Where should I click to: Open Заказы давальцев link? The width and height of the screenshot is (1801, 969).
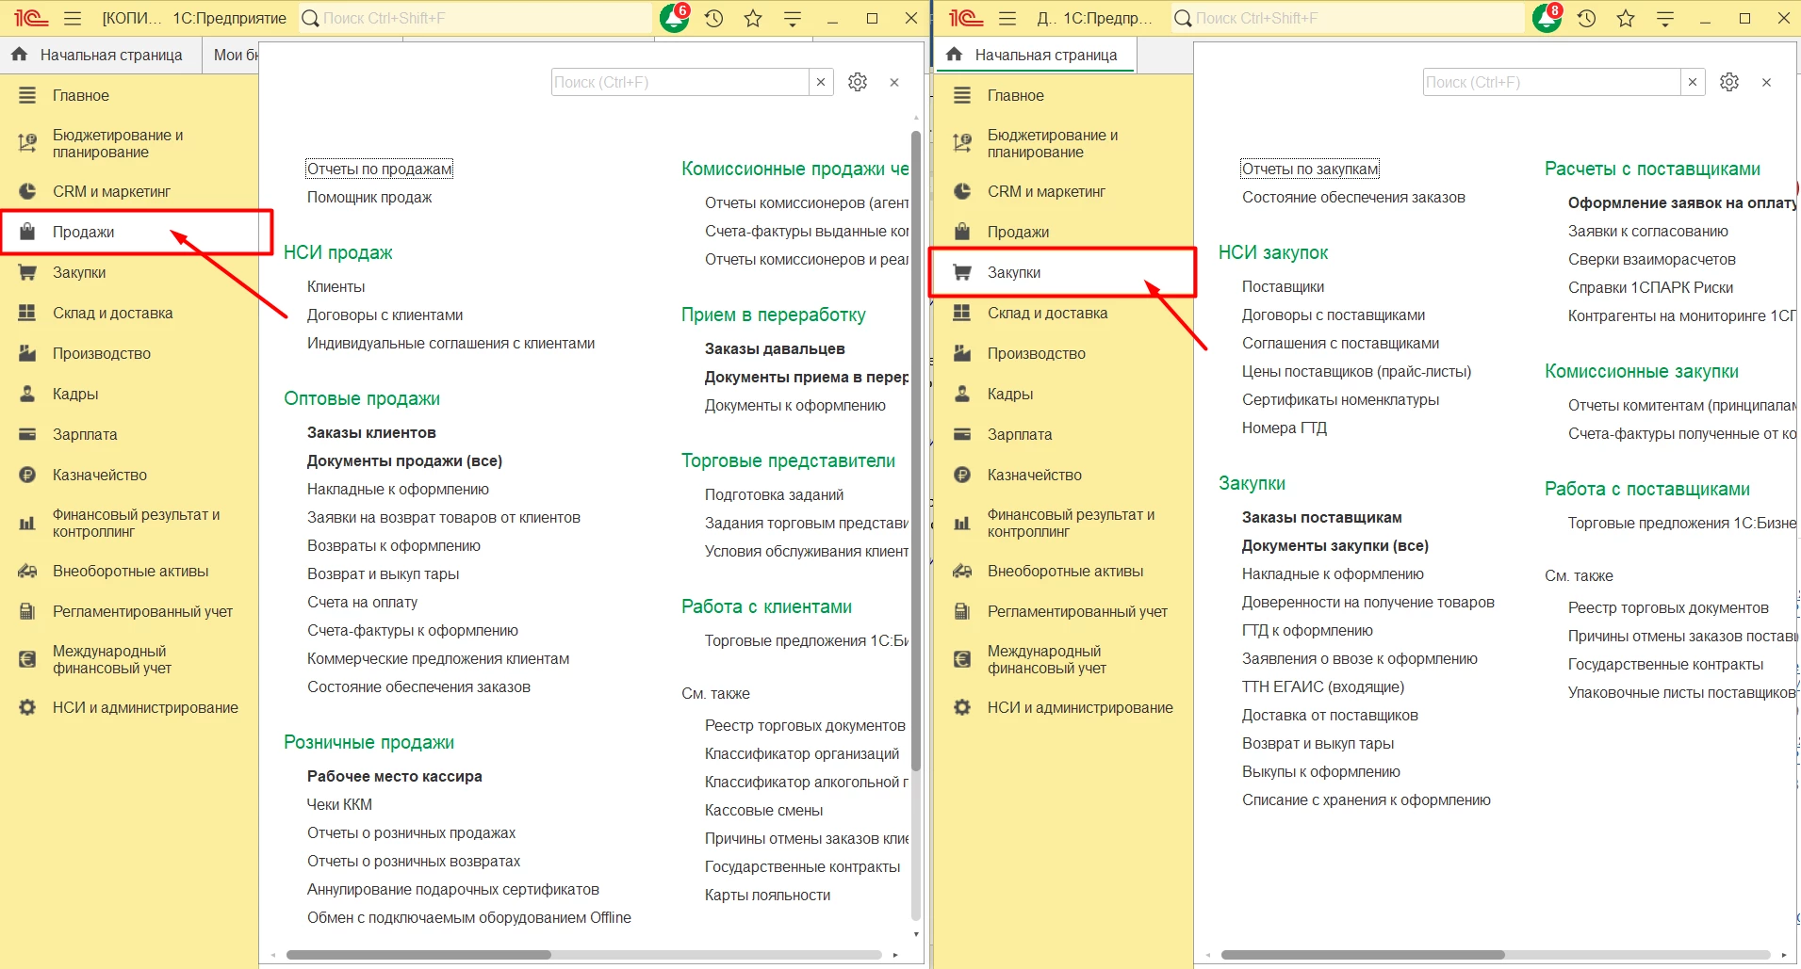coord(775,348)
